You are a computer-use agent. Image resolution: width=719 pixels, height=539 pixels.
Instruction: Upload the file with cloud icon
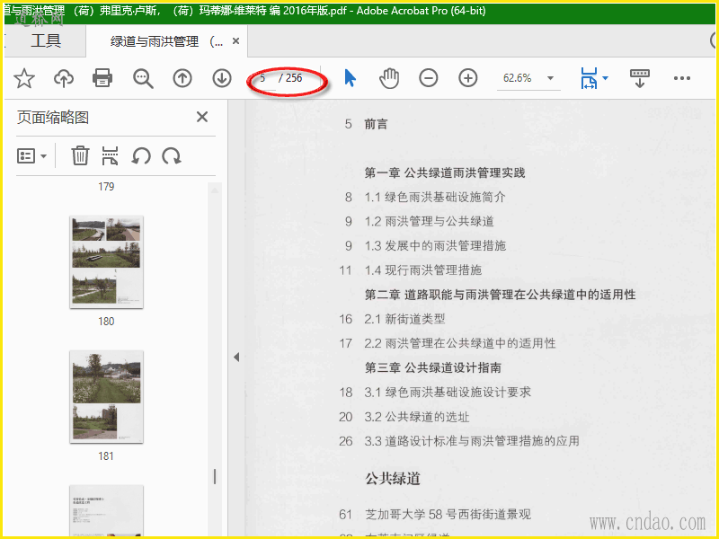click(x=64, y=78)
